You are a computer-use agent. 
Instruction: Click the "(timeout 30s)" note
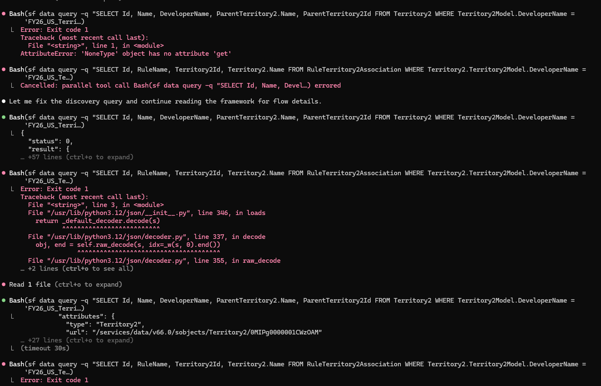[x=45, y=348]
